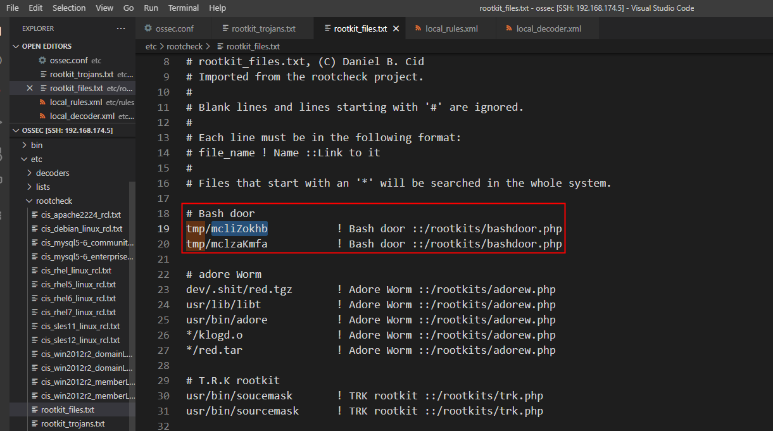
Task: Click '# Bash door' comment on line 18
Action: pos(220,214)
